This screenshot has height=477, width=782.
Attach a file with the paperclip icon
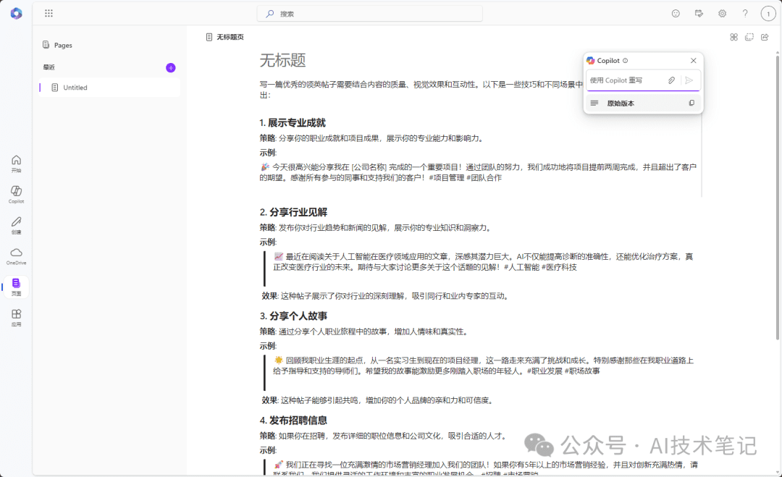coord(672,80)
